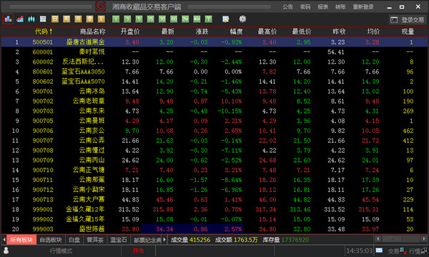Sort by the 幅度 column header

click(236, 31)
